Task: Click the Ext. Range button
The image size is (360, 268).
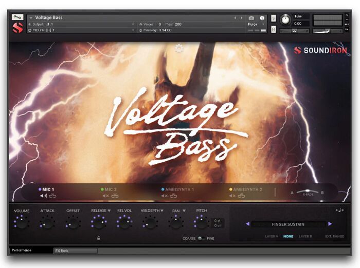Action: [334, 236]
